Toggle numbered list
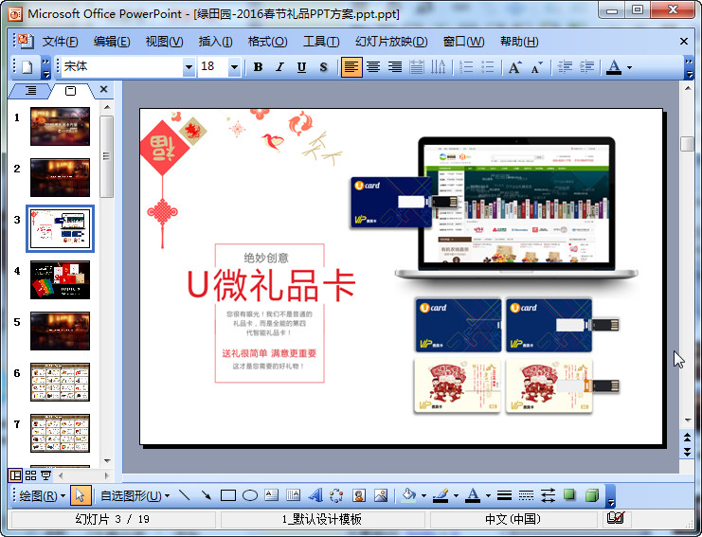 click(x=465, y=67)
